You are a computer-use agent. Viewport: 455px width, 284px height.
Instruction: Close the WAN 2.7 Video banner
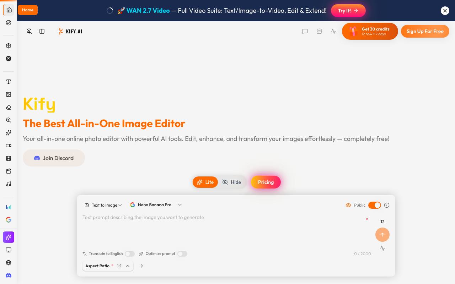tap(445, 11)
